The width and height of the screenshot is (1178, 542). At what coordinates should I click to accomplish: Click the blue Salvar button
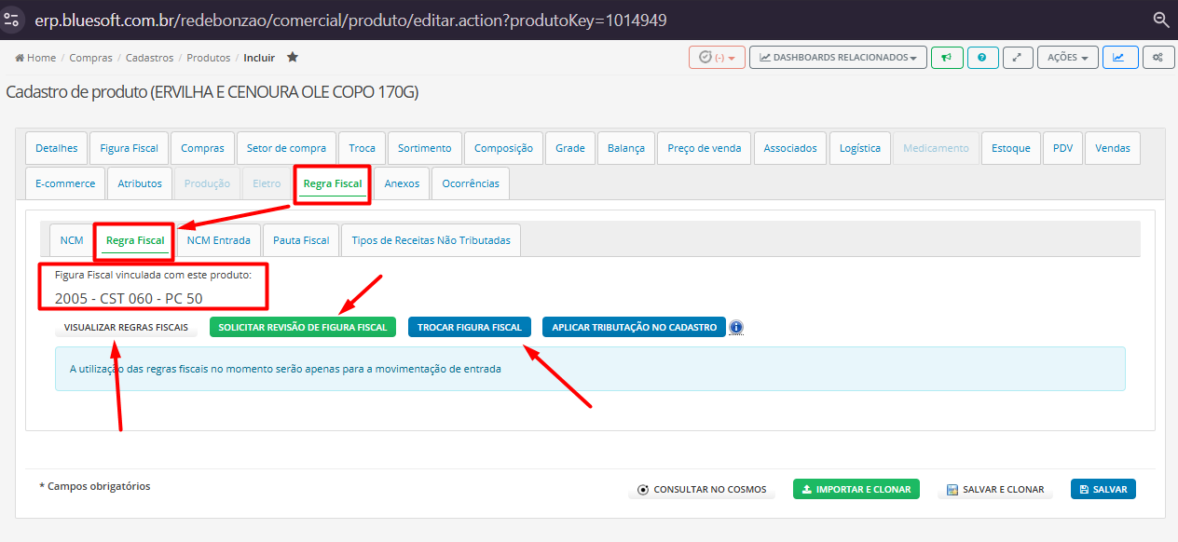(1103, 490)
